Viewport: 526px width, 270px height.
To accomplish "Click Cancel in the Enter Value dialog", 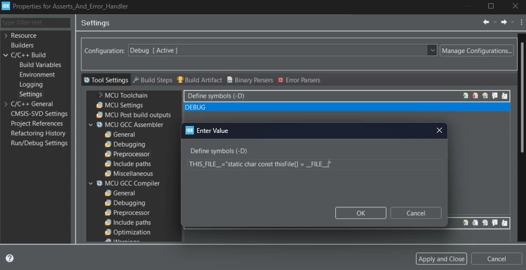I will [x=415, y=213].
